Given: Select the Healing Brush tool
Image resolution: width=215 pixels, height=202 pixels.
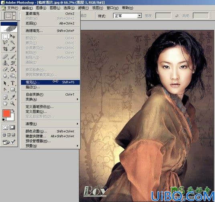Looking at the screenshot, I should click(5, 57).
